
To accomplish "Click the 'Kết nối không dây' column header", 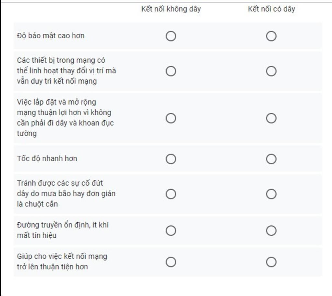I will [x=171, y=9].
